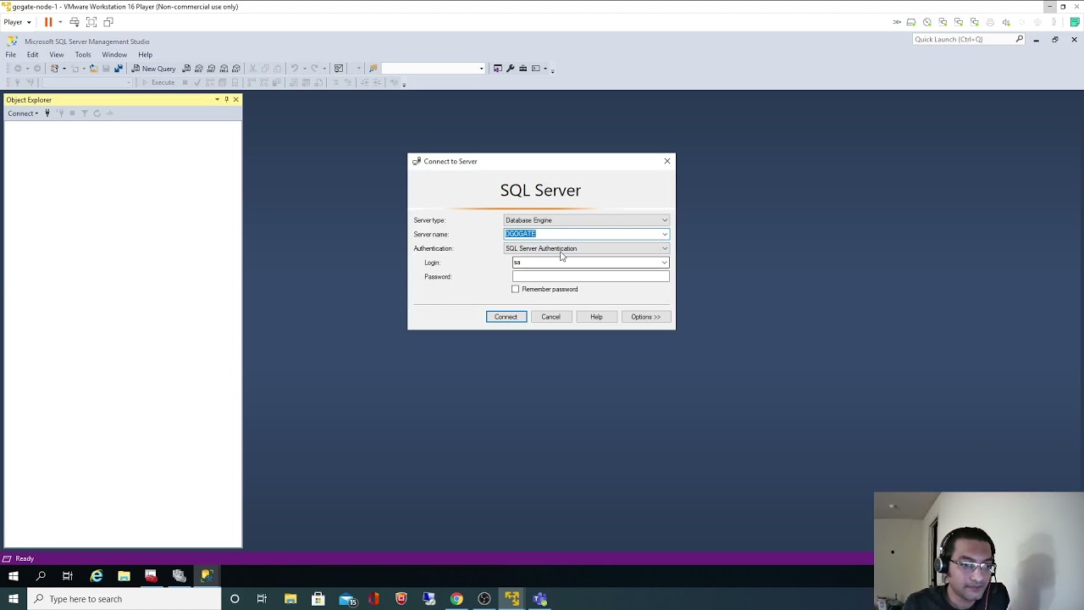
Task: Open Google Chrome from host taskbar
Action: tap(456, 599)
